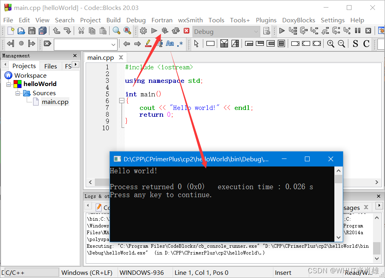Click the Open file folder icon
Viewport: 385px width, 278px height.
pyautogui.click(x=21, y=31)
